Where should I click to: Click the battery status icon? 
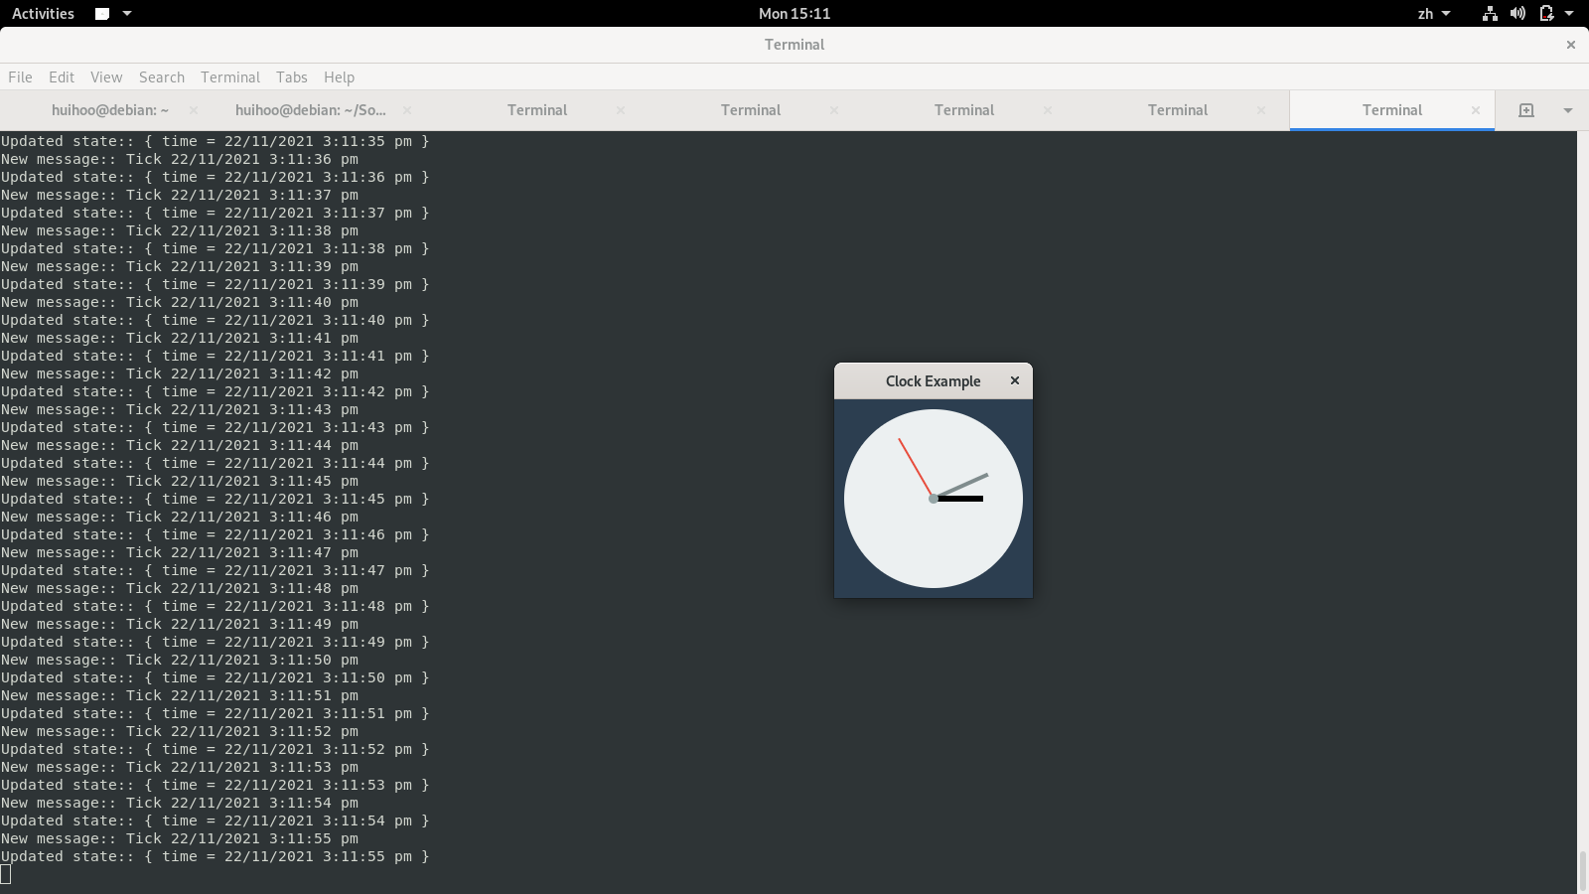click(x=1546, y=14)
